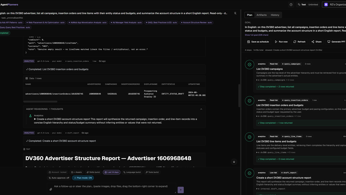Switch to the History tab
This screenshot has width=346, height=195.
275,15
